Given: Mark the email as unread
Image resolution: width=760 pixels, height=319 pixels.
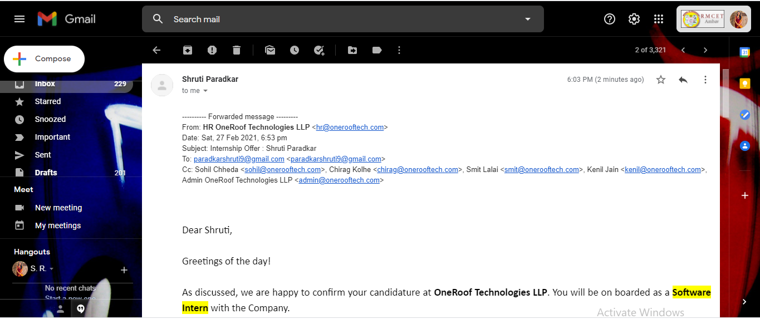Looking at the screenshot, I should pyautogui.click(x=270, y=50).
